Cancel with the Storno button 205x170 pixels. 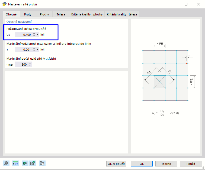pos(166,164)
